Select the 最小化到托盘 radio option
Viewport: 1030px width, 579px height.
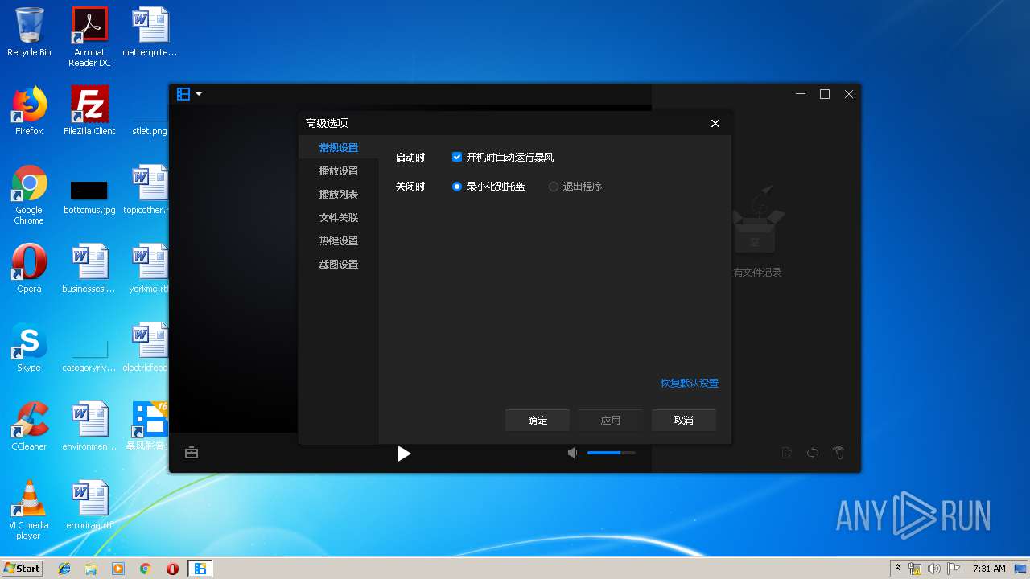[x=457, y=187]
